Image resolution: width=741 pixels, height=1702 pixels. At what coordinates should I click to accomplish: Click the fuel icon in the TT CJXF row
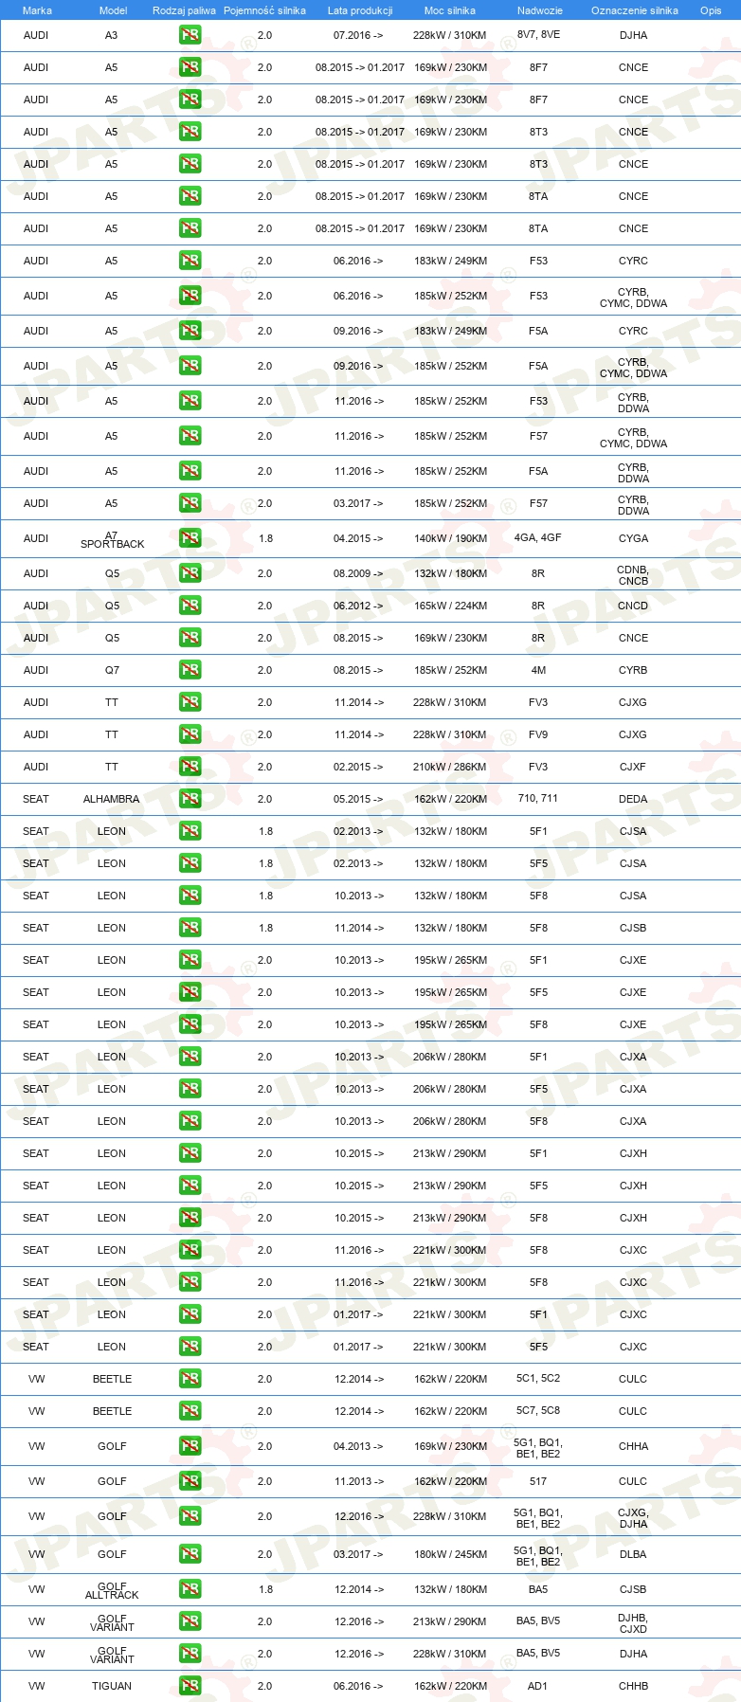point(190,767)
